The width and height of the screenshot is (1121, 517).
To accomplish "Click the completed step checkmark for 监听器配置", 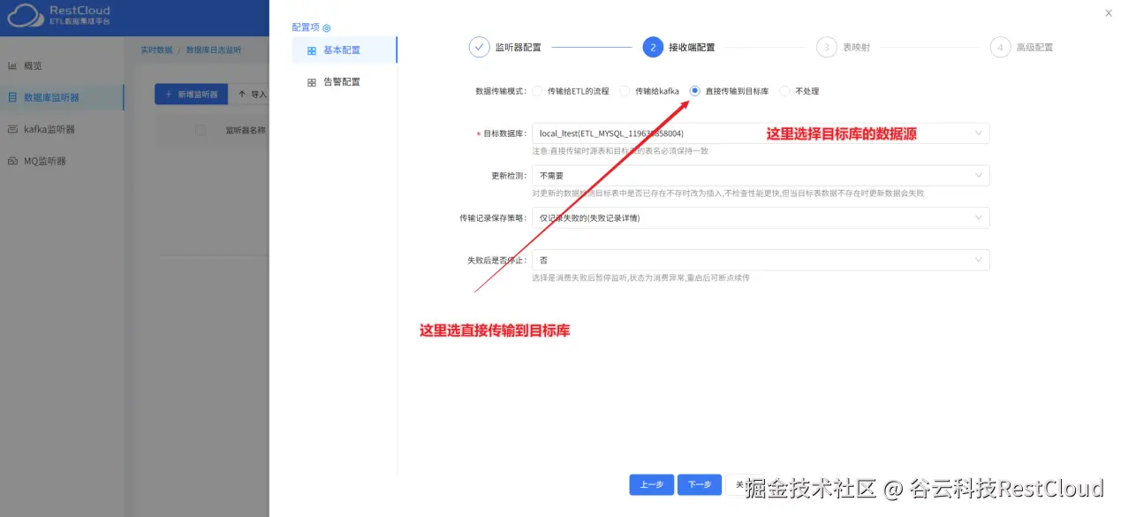I will pos(479,47).
